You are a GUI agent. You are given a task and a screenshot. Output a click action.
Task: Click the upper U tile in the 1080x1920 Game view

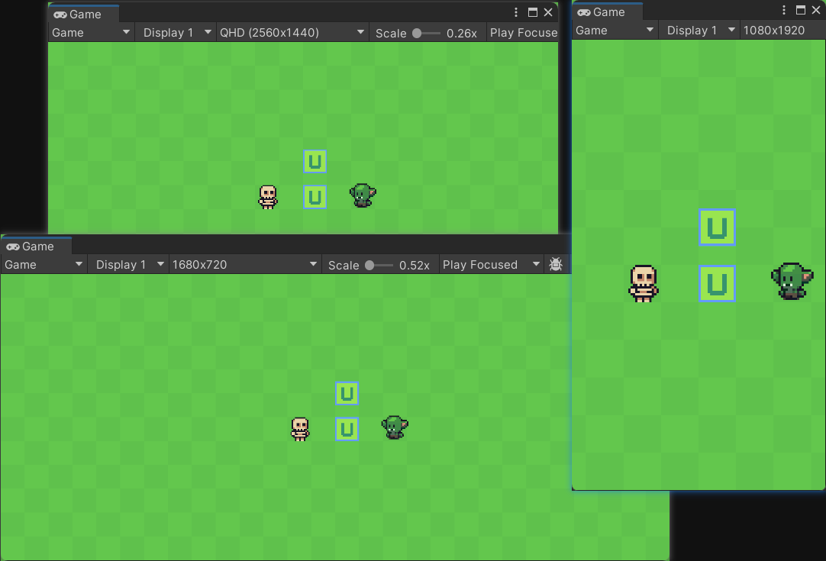pyautogui.click(x=717, y=227)
